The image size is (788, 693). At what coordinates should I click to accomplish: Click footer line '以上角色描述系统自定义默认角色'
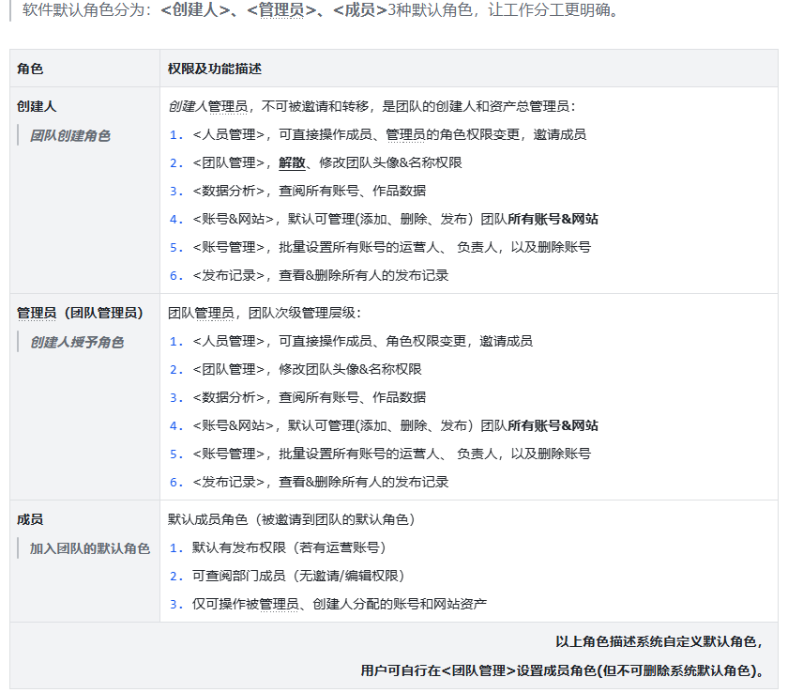[x=659, y=641]
